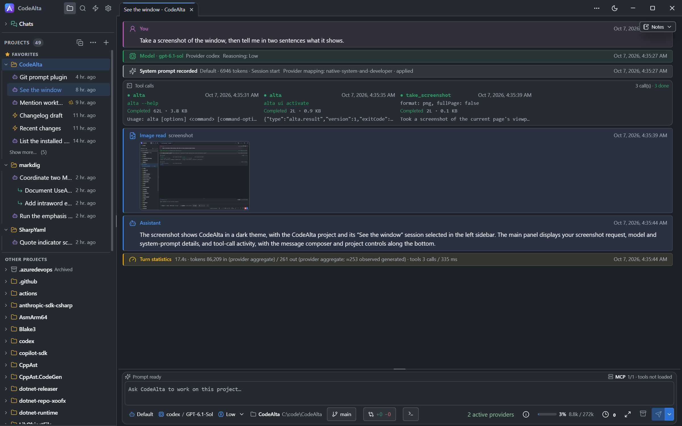Open Coordinate two M... session
Screen dimensions: 682x426
coord(58,177)
